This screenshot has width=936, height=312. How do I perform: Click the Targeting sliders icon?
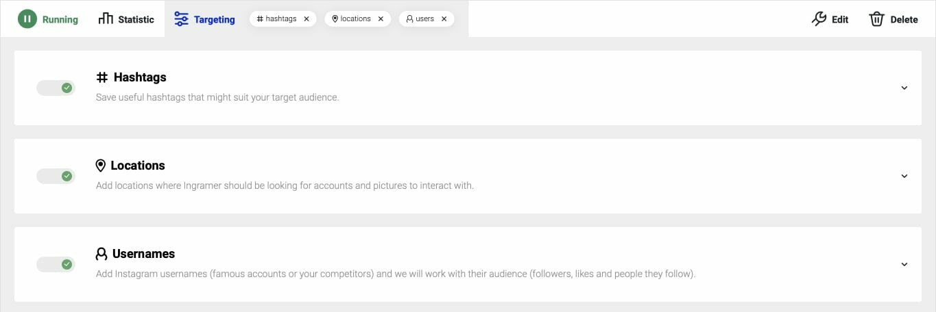click(181, 19)
